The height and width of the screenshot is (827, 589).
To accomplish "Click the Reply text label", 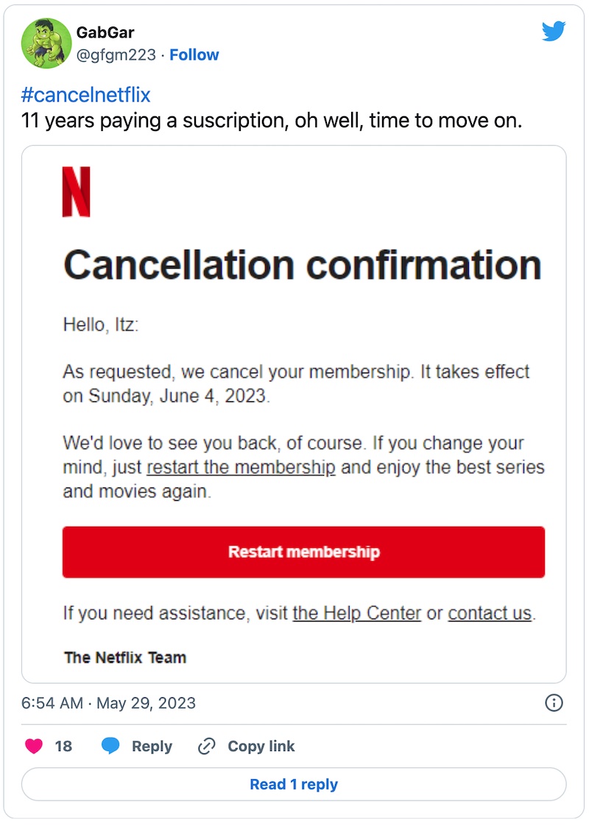I will click(152, 746).
